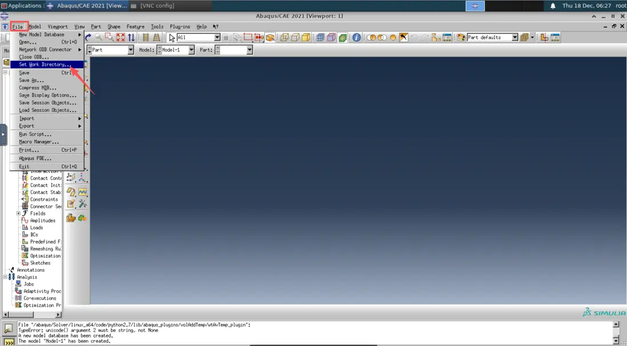Open the Model-1 model dropdown

(x=191, y=50)
